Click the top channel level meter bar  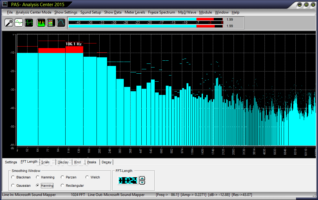point(146,19)
